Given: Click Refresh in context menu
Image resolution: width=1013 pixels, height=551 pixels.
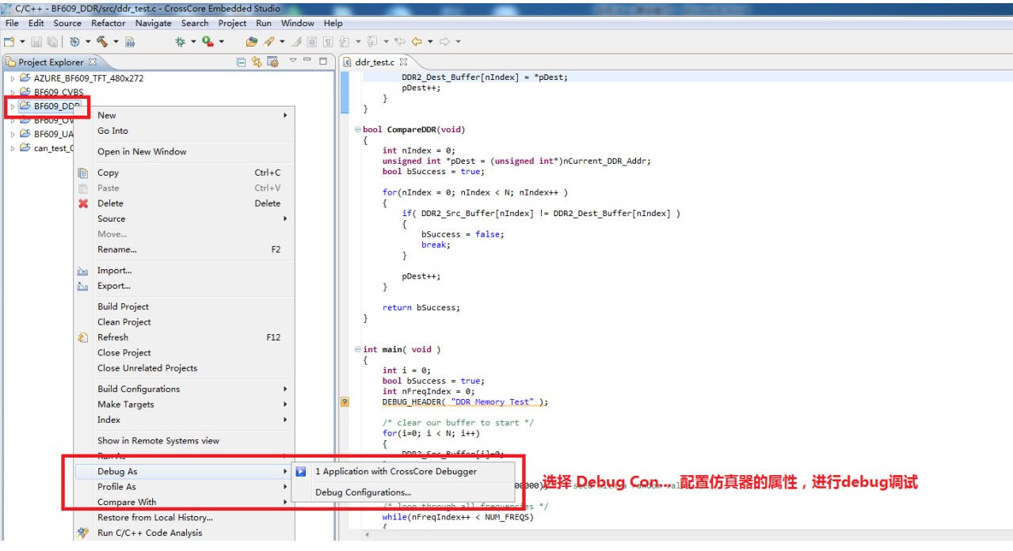Looking at the screenshot, I should (184, 337).
